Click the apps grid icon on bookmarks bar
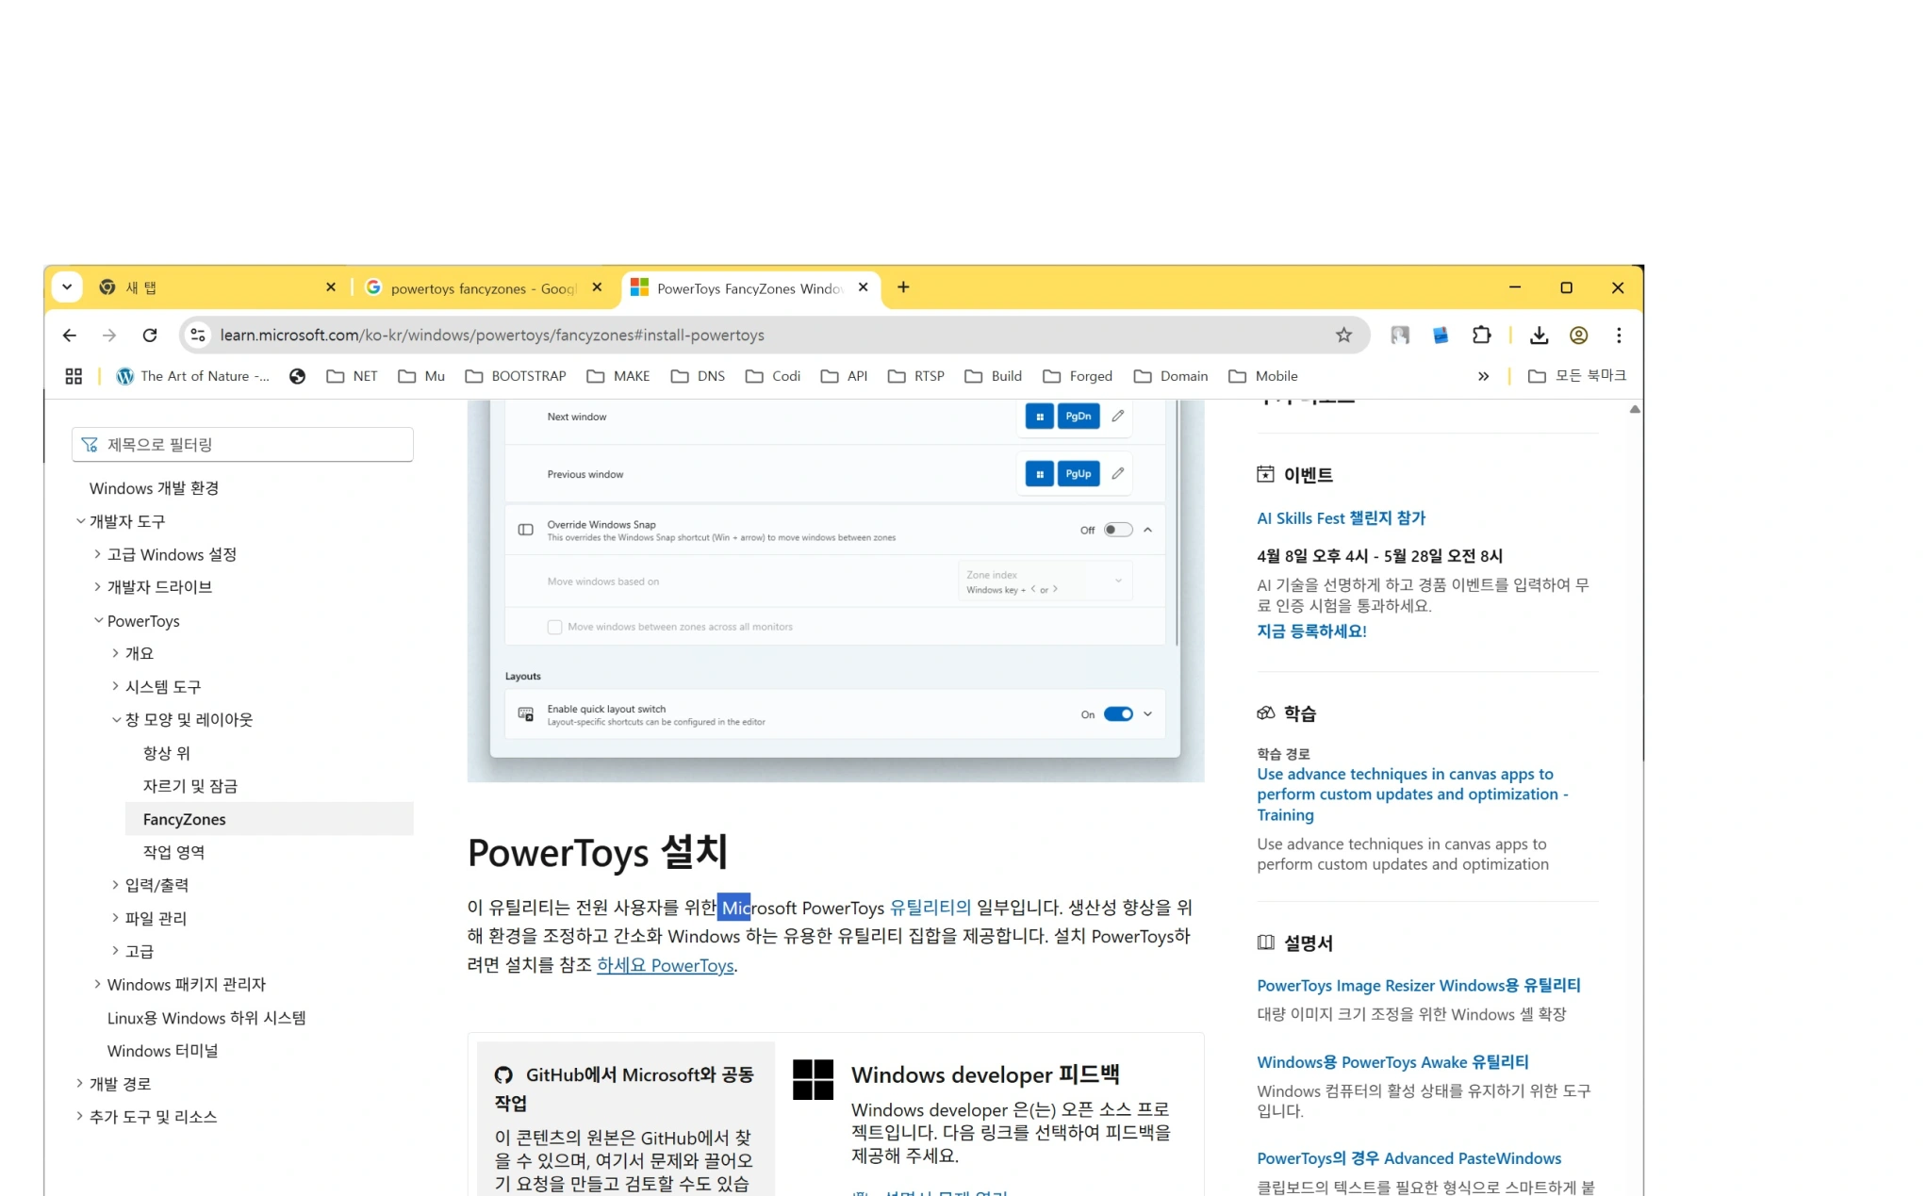This screenshot has width=1927, height=1196. click(x=74, y=375)
